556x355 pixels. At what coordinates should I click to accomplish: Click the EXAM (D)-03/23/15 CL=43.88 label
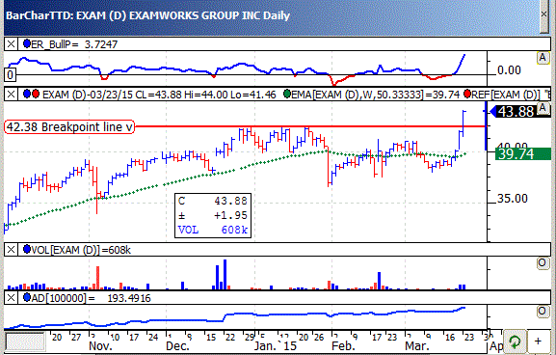point(159,95)
